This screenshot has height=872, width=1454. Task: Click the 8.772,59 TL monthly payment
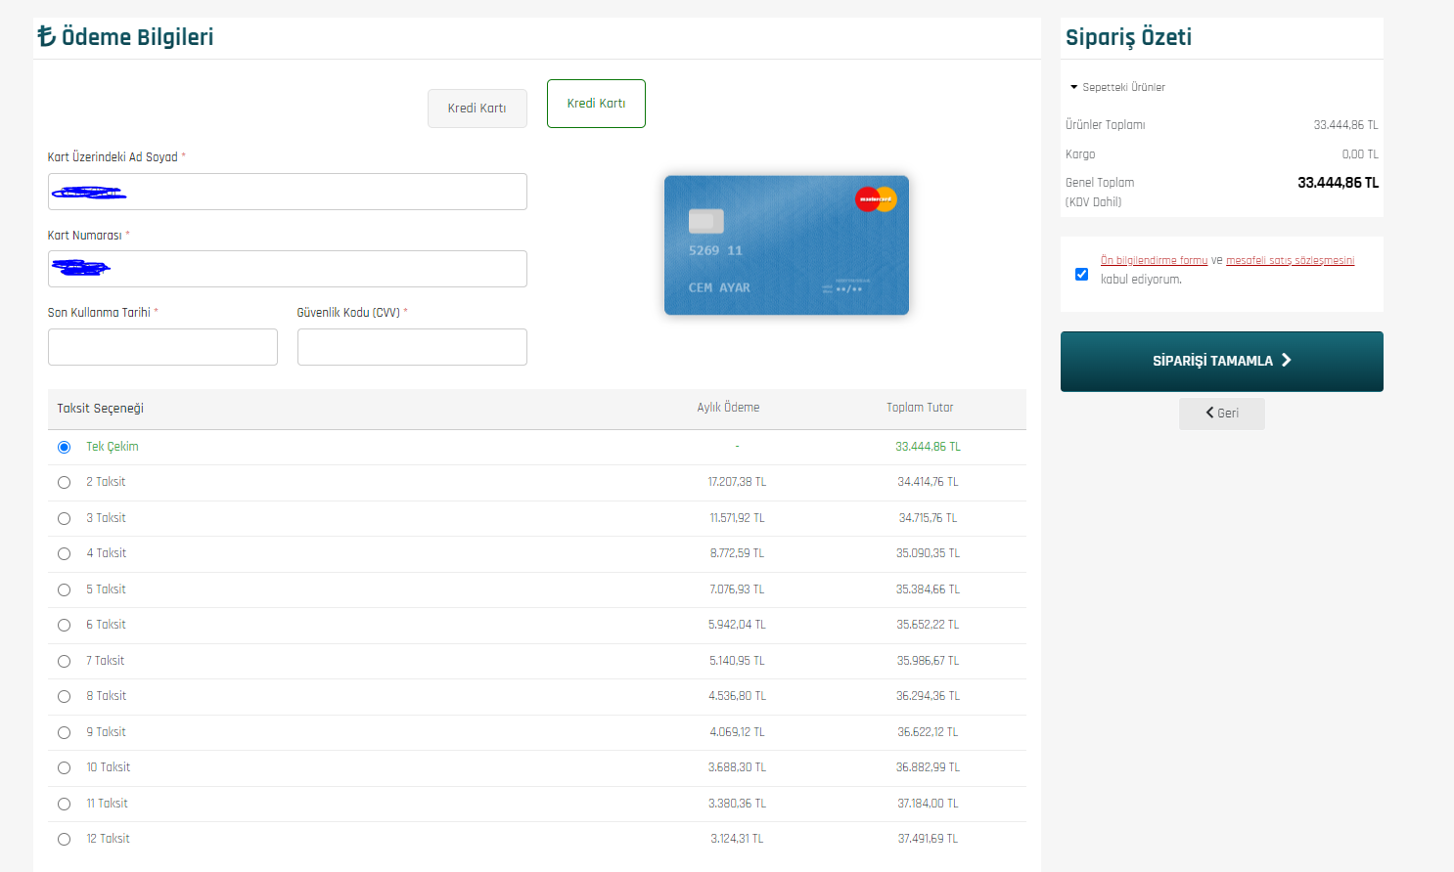coord(737,553)
